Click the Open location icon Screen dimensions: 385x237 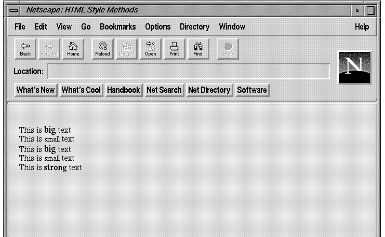[150, 49]
